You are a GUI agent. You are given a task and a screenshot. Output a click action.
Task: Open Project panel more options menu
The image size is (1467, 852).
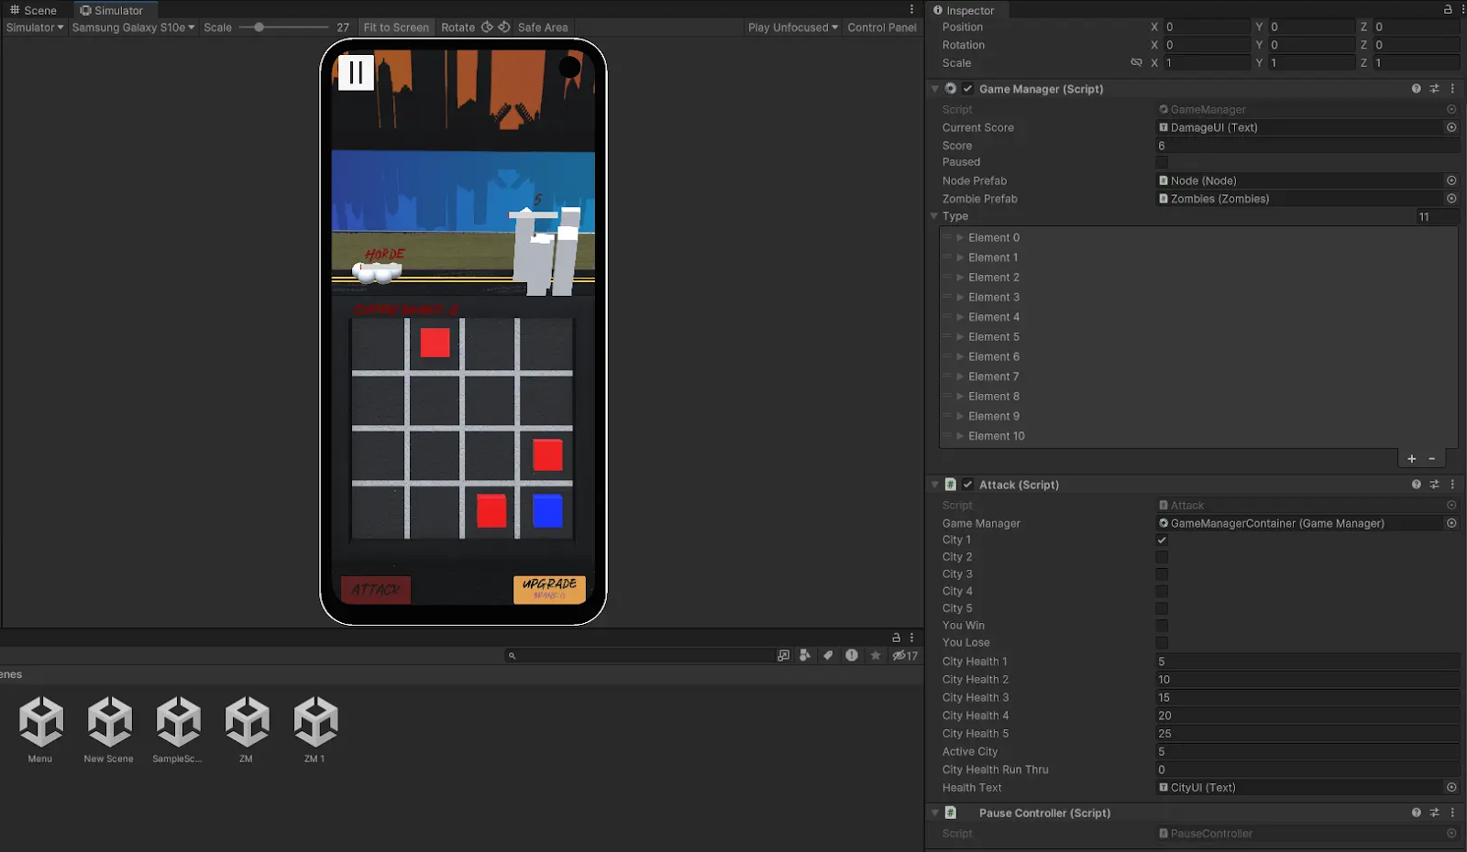(x=911, y=638)
